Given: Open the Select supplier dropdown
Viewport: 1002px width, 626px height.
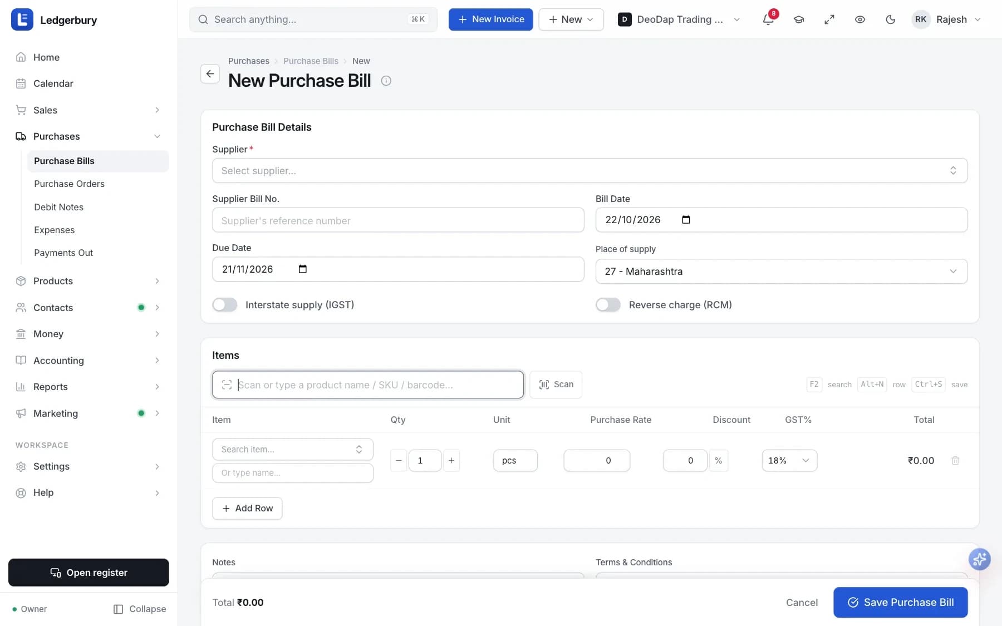Looking at the screenshot, I should (590, 170).
